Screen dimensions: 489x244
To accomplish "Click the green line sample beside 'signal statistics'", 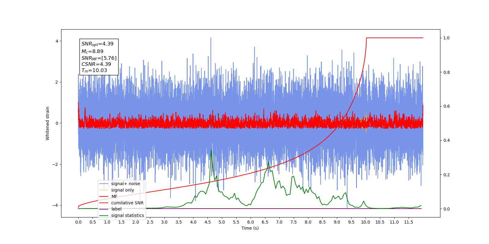I will [104, 215].
